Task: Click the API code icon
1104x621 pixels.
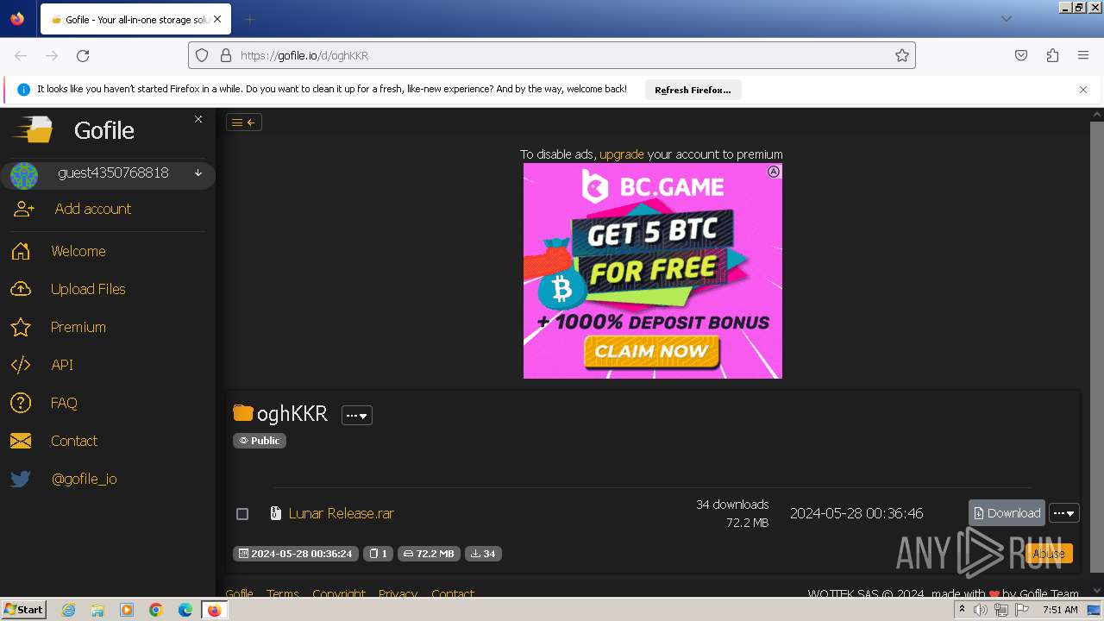Action: tap(21, 365)
